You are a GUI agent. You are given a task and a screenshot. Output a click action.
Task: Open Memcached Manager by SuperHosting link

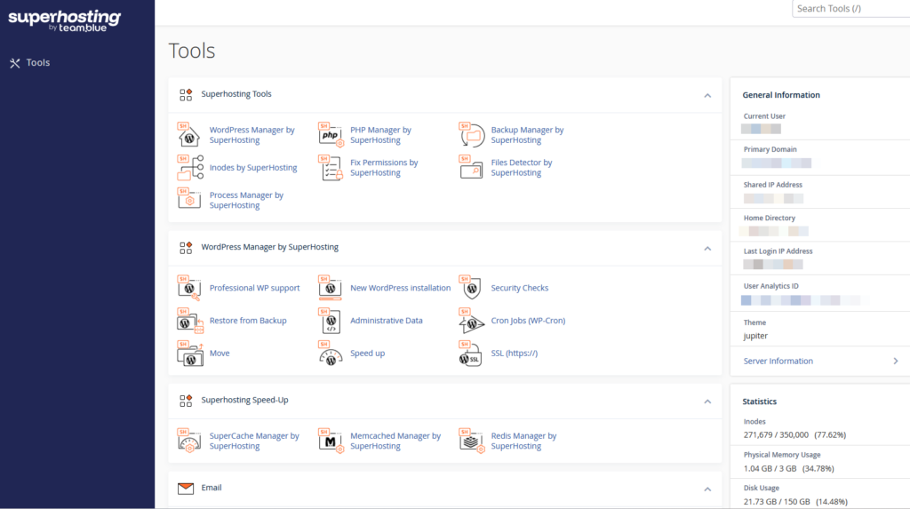click(x=395, y=441)
